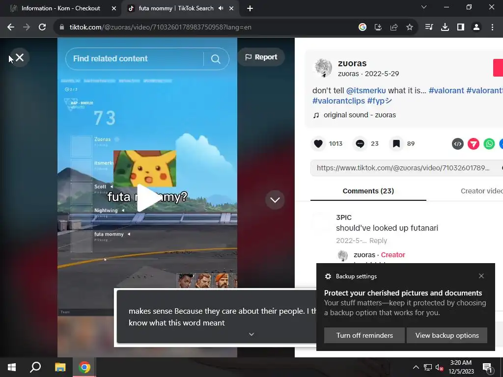
Task: Open the media controls toolbar icon
Action: [429, 27]
